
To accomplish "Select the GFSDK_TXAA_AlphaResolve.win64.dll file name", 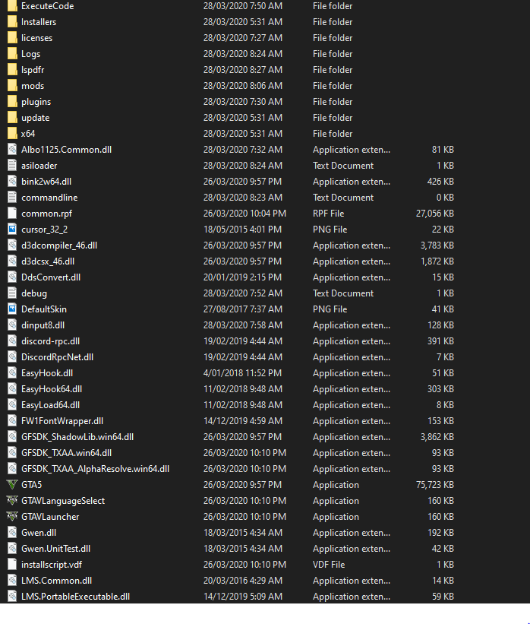I will 96,469.
